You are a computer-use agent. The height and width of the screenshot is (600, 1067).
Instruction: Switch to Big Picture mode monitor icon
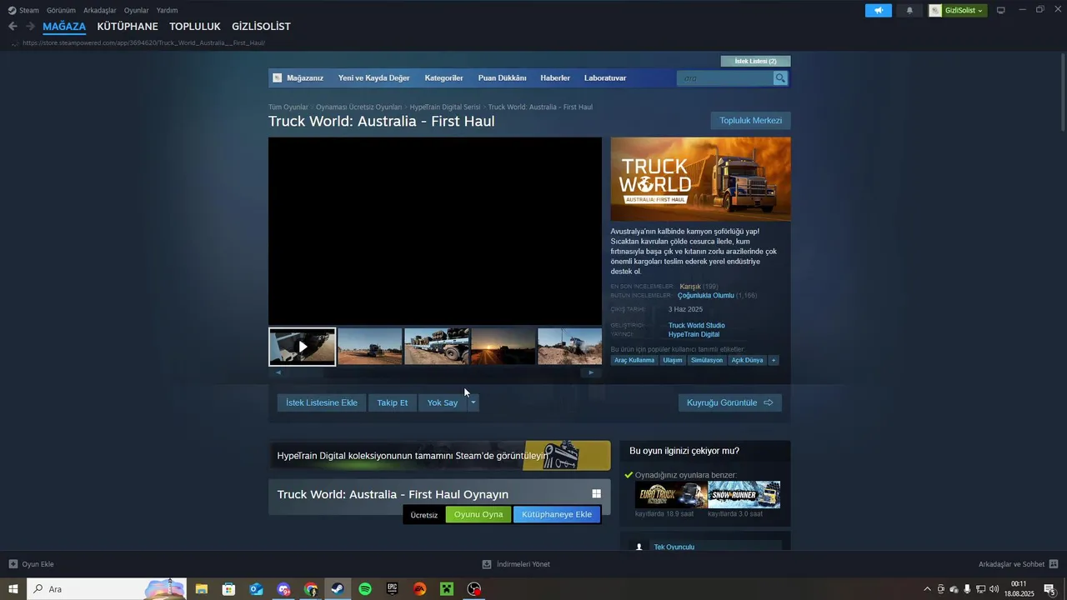click(1000, 10)
